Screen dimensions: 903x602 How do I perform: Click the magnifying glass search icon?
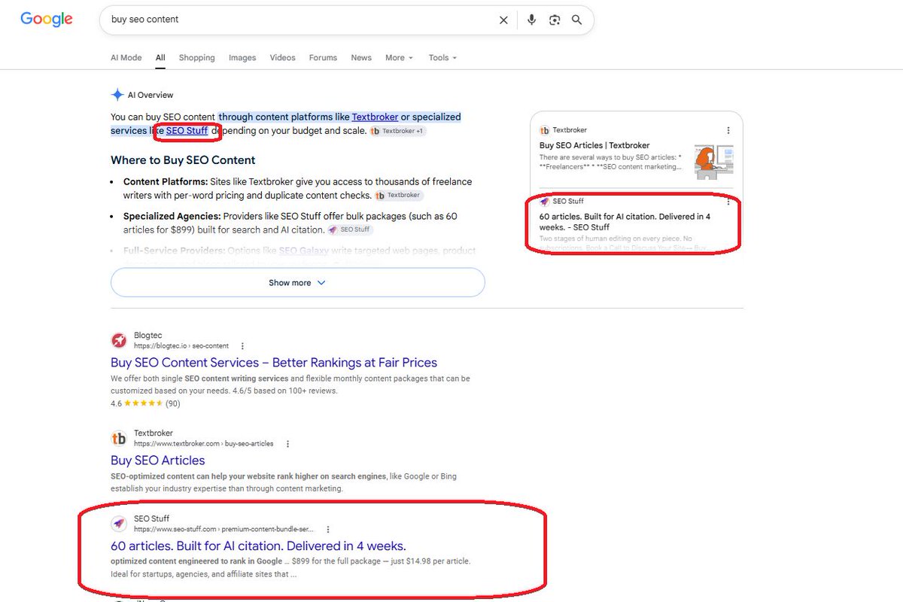pyautogui.click(x=577, y=20)
